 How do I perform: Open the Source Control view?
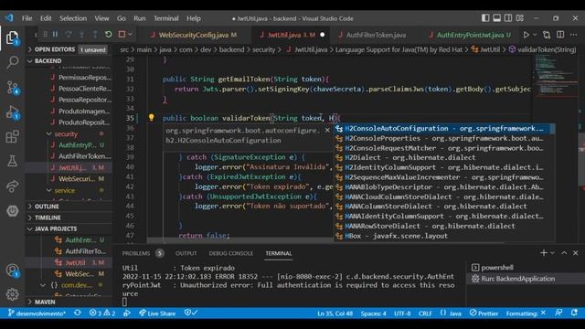click(x=12, y=88)
